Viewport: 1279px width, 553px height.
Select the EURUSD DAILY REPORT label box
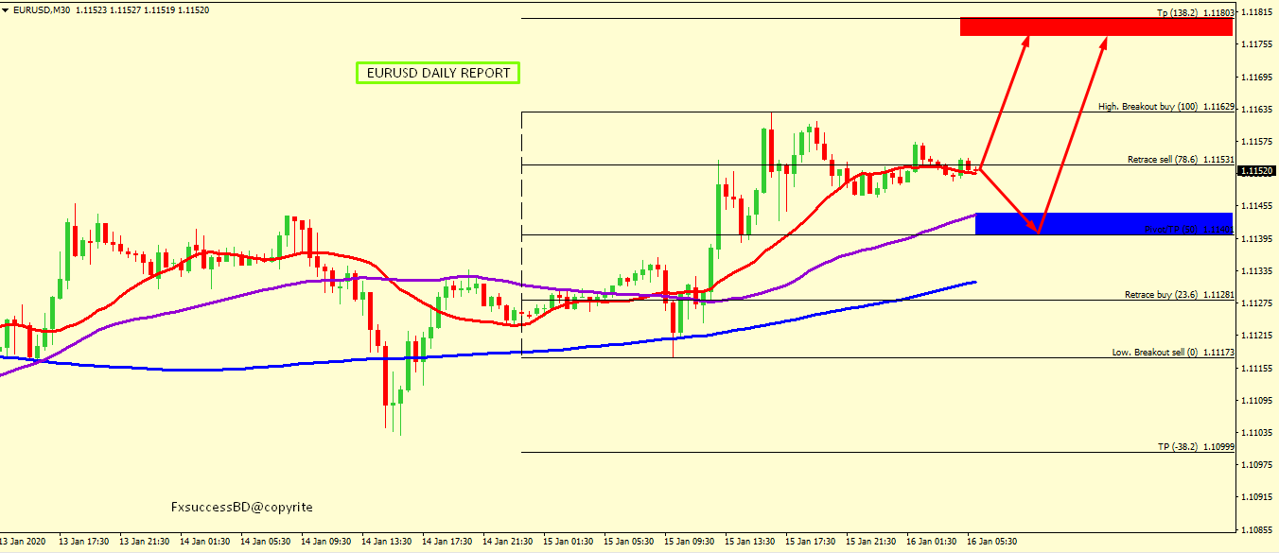(438, 73)
